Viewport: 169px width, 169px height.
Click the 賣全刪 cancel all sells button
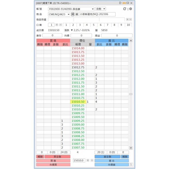107,157
